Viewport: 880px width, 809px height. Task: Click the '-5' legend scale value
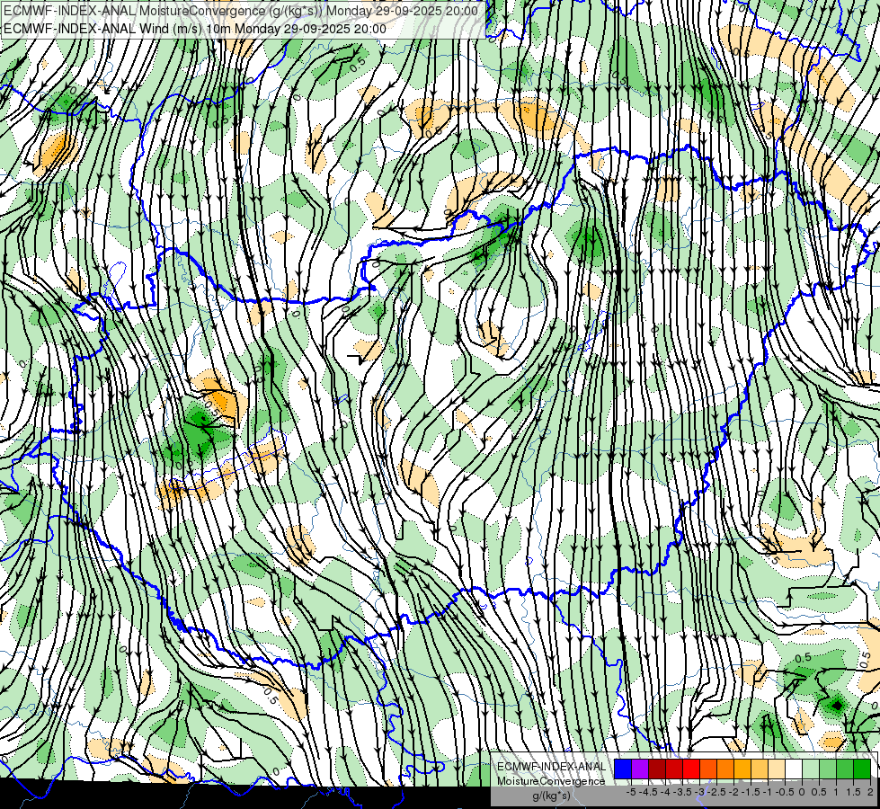[x=631, y=792]
